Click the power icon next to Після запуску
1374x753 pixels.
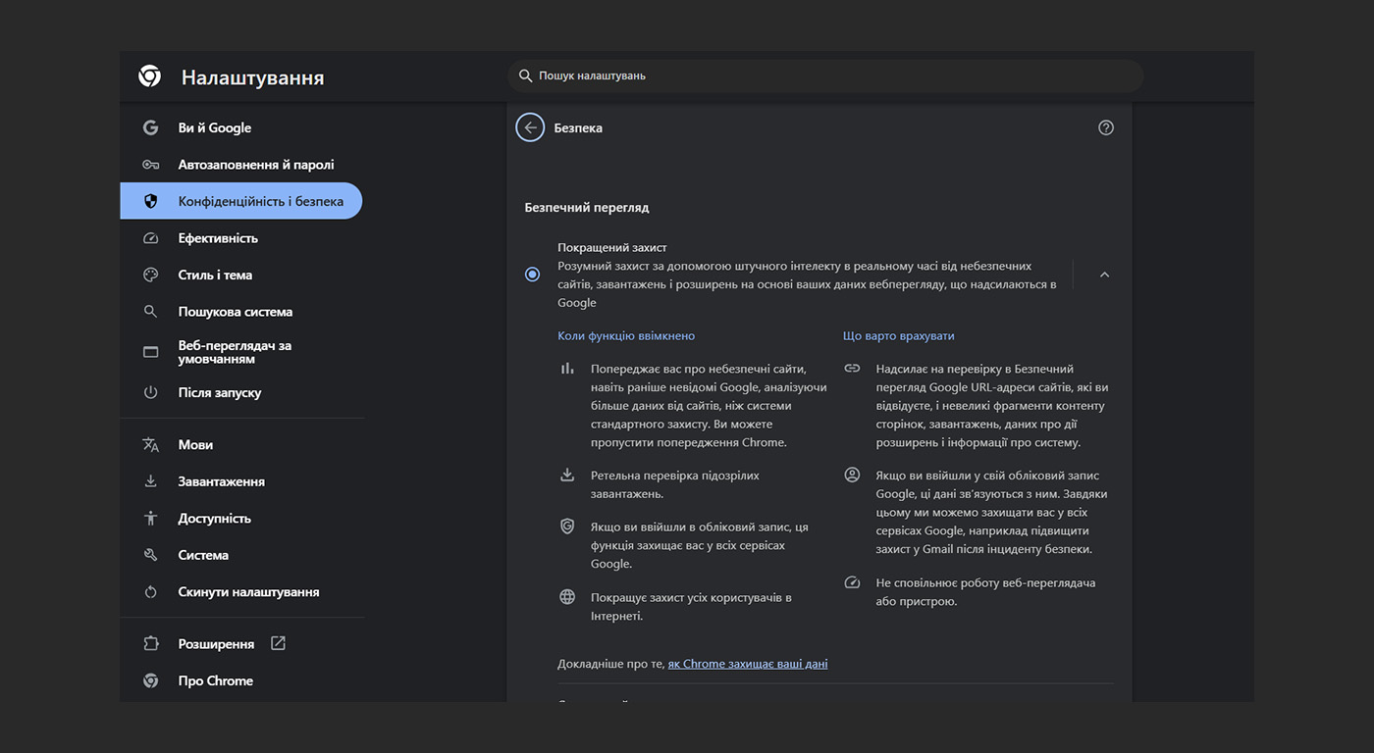tap(150, 392)
